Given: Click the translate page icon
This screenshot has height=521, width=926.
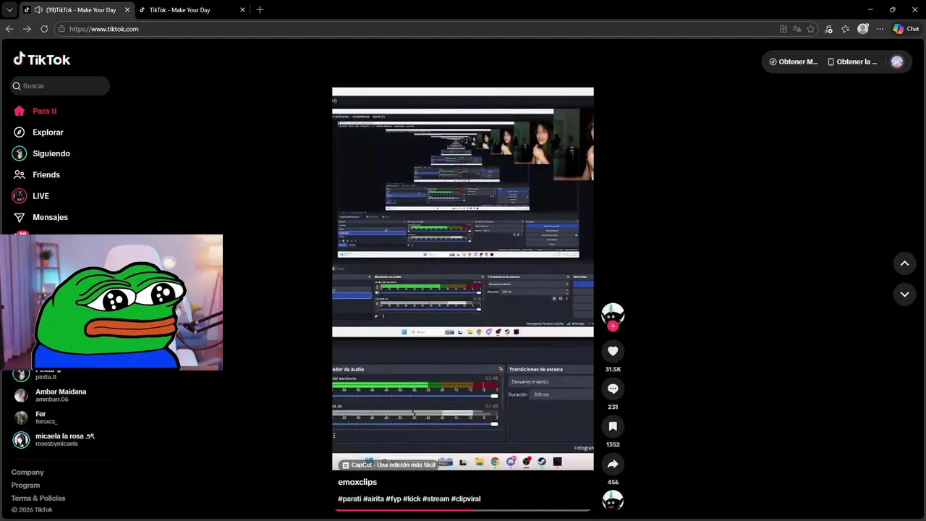Looking at the screenshot, I should pyautogui.click(x=797, y=29).
